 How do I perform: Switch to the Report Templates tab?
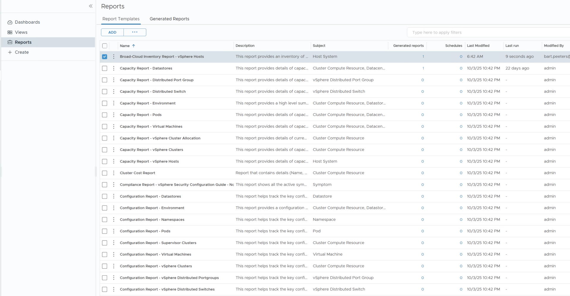coord(121,19)
